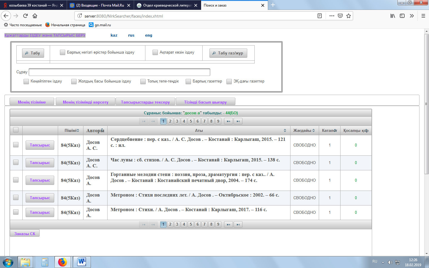
Task: Open Firefox hamburger menu
Action: coord(423,16)
